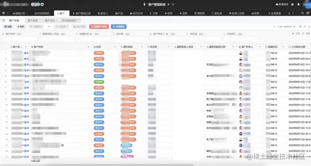Click the owner avatar in row 5
Viewport: 311px width, 166px height.
241,76
